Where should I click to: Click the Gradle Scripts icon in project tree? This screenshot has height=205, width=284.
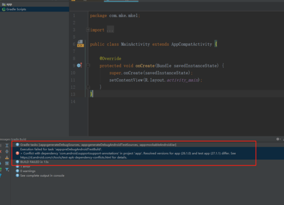coord(3,9)
